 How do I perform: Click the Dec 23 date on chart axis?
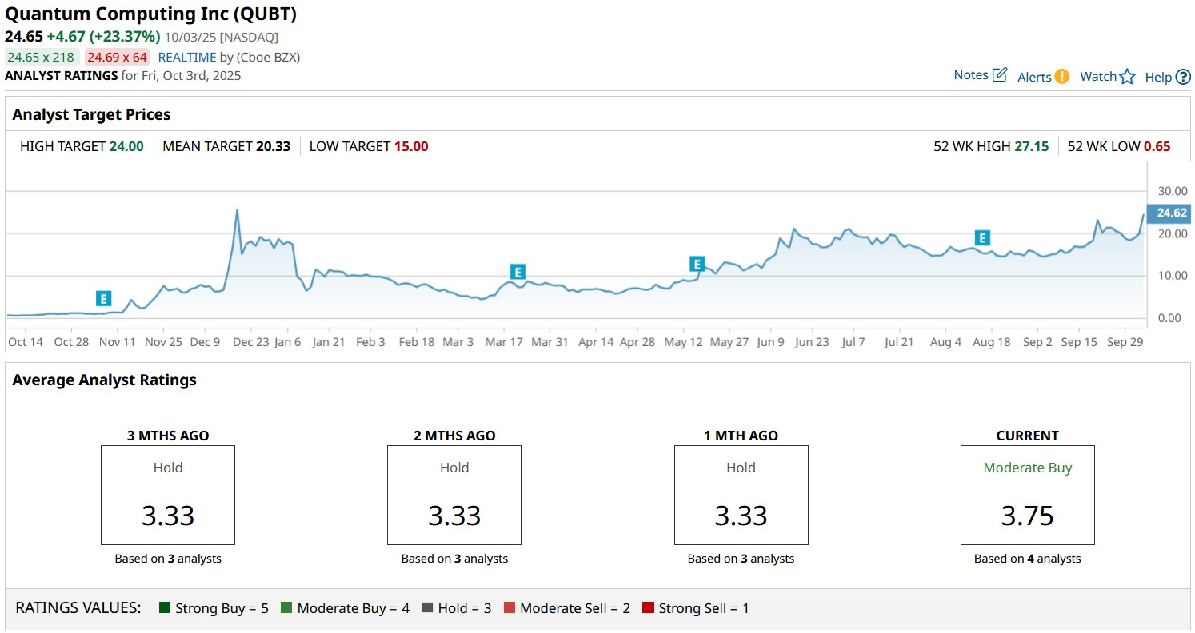click(250, 342)
